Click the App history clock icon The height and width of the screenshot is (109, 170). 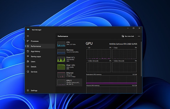28,51
